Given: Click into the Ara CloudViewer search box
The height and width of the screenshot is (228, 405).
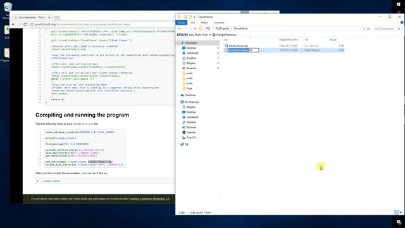Looking at the screenshot, I should coord(385,28).
